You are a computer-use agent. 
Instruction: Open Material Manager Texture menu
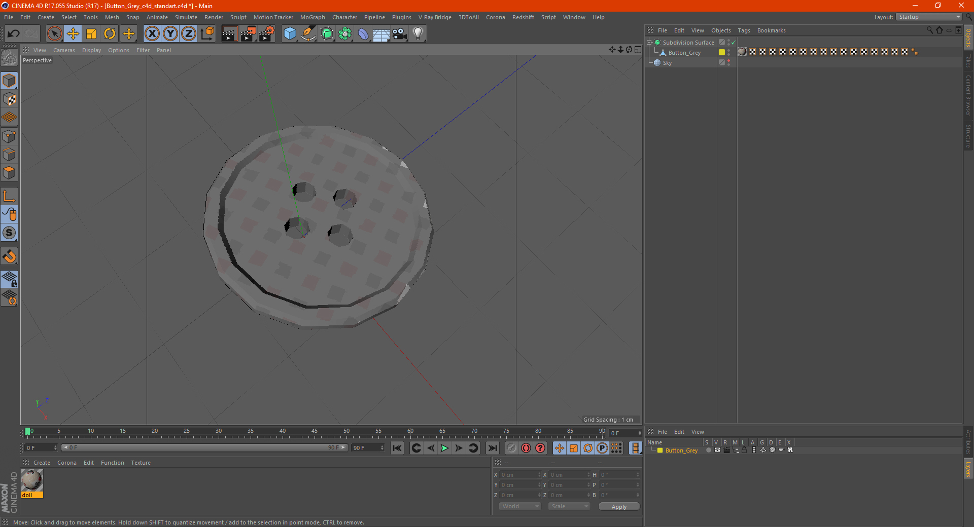[x=141, y=463]
